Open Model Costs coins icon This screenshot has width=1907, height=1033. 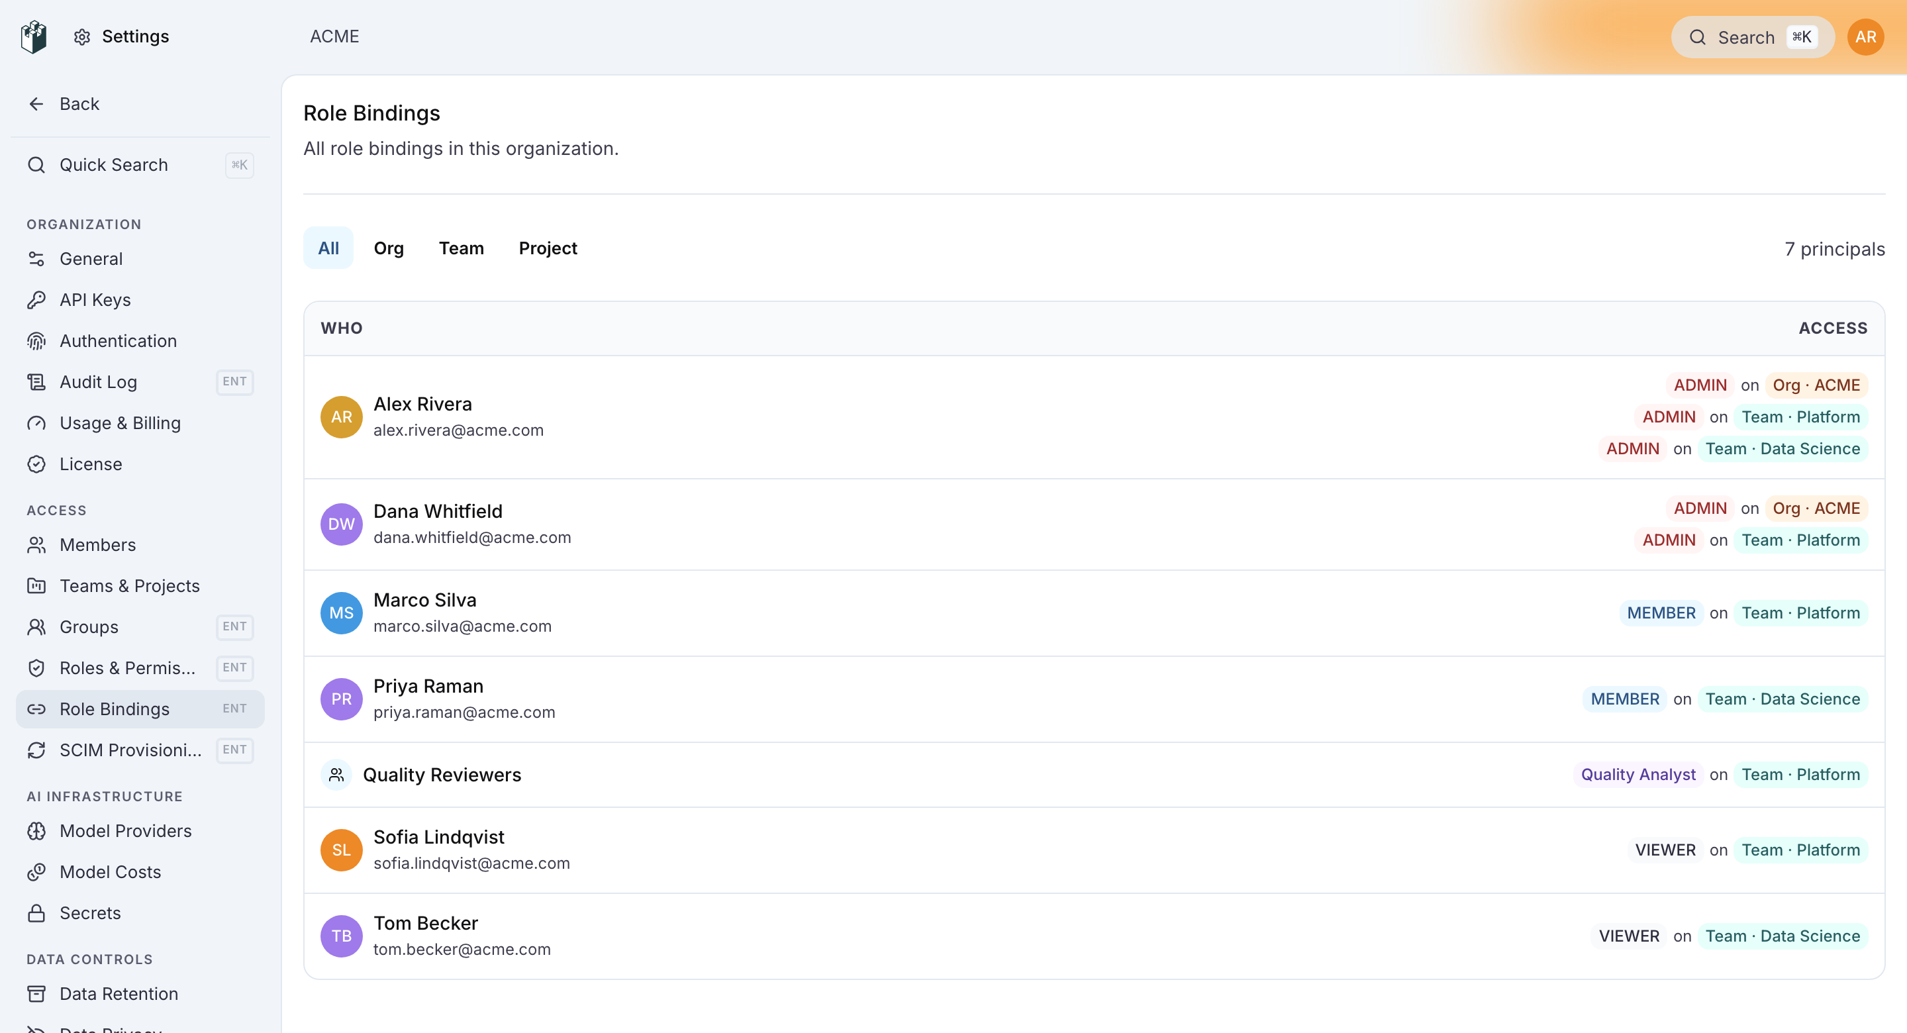pos(36,872)
